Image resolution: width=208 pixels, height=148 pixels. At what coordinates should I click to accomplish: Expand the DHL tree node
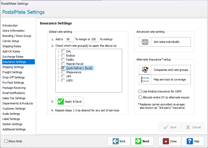(x=58, y=51)
